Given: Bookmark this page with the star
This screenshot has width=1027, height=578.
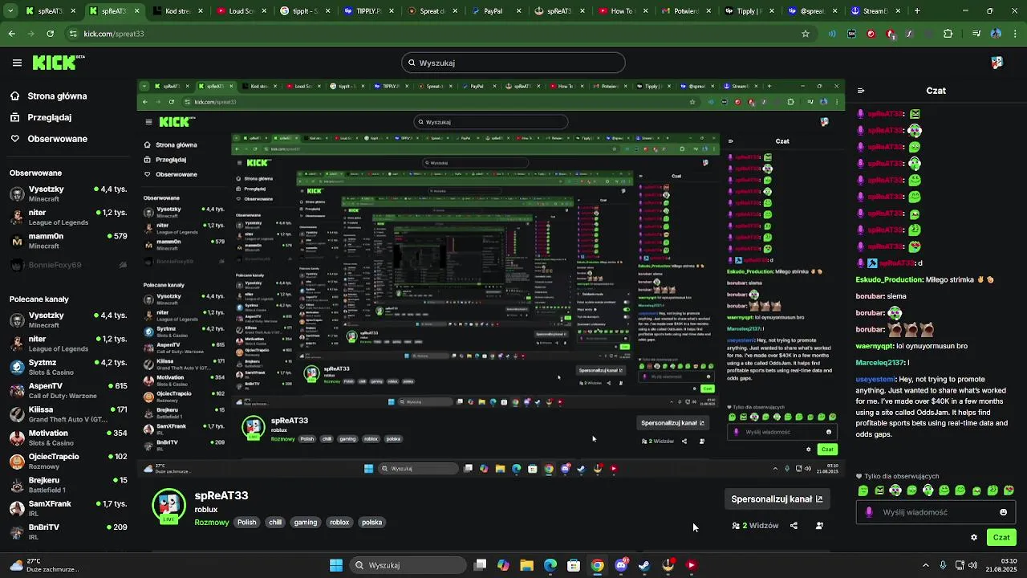Looking at the screenshot, I should (x=806, y=34).
